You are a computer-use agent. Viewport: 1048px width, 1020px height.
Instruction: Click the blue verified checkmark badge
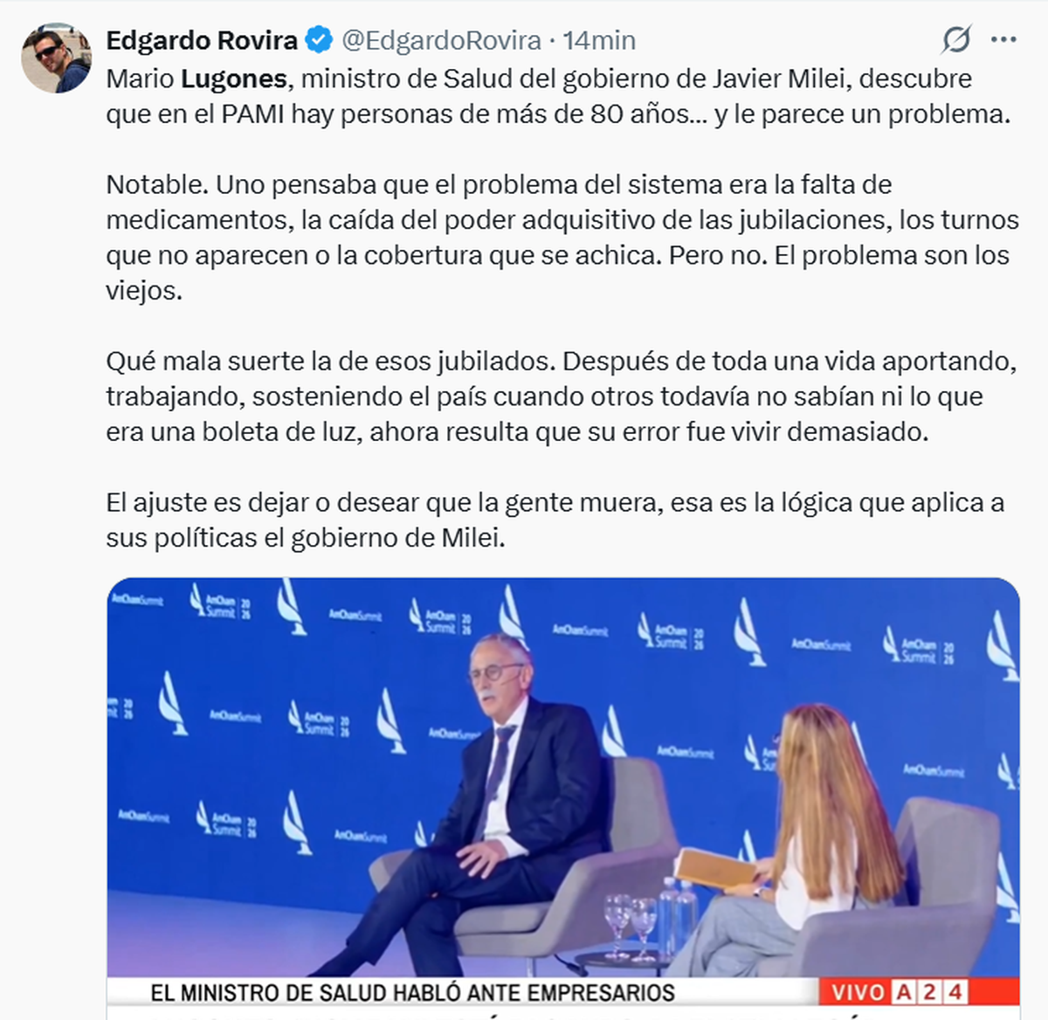[x=319, y=40]
